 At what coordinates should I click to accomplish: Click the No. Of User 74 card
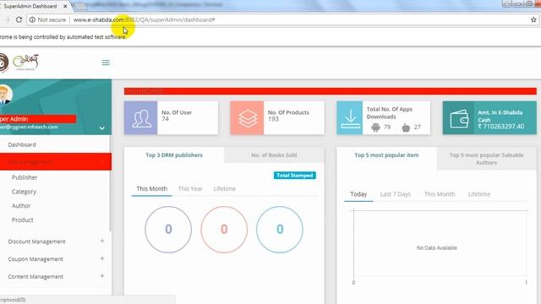(x=171, y=118)
